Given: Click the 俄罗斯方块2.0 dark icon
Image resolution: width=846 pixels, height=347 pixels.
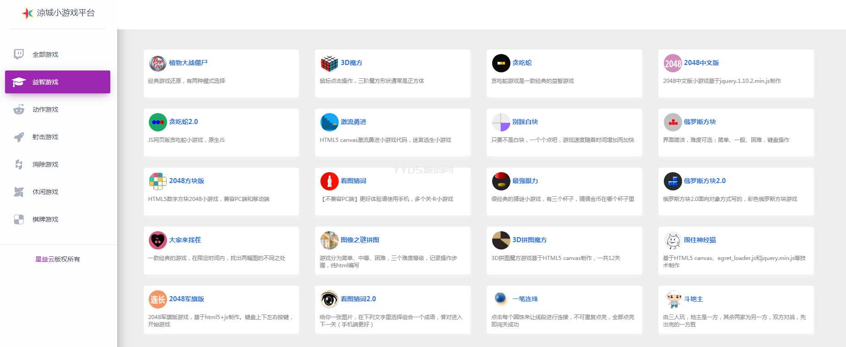Looking at the screenshot, I should pyautogui.click(x=672, y=182).
